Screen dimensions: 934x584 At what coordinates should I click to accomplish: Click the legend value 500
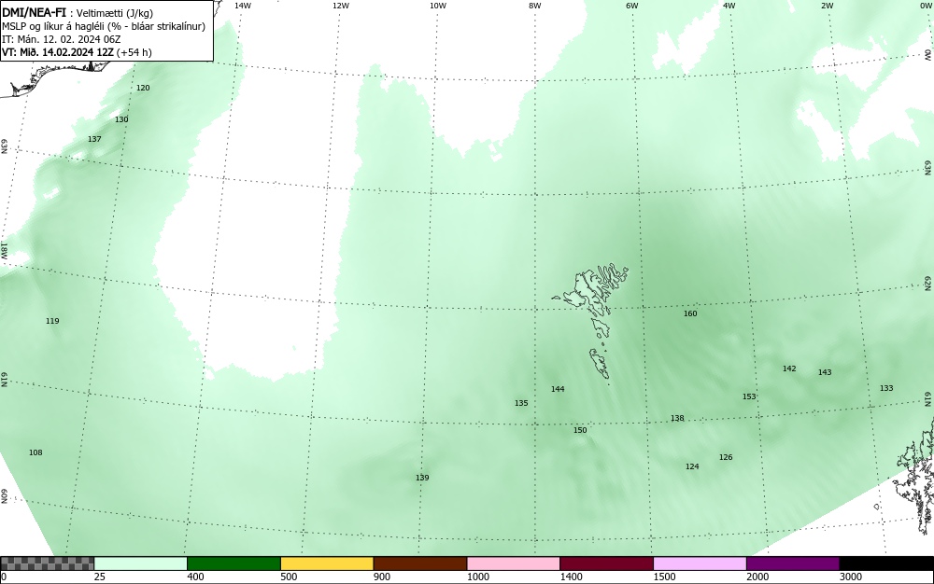click(289, 577)
